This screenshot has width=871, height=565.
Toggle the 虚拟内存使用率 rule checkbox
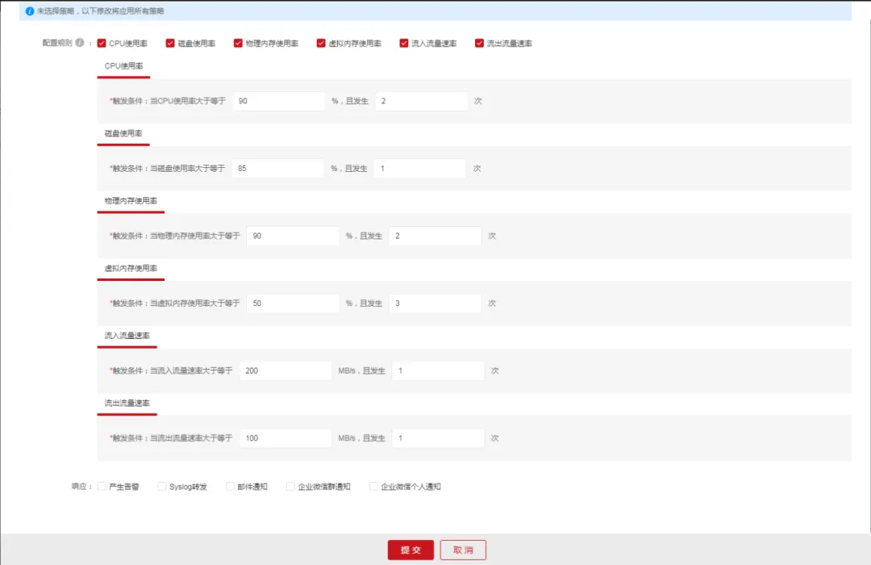[322, 44]
